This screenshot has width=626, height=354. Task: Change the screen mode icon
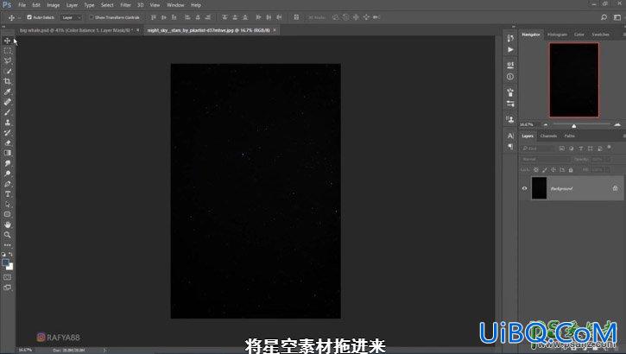pos(7,288)
